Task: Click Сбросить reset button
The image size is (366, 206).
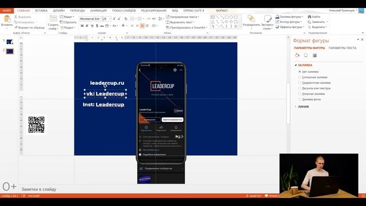Action: pos(68,22)
